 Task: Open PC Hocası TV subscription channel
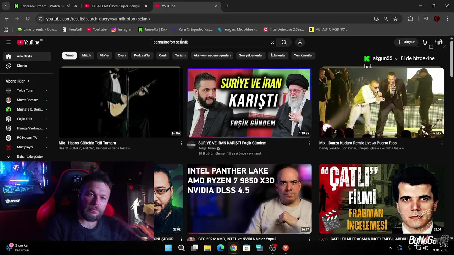pos(27,137)
